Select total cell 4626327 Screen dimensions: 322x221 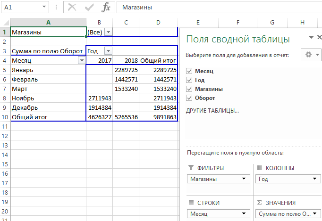pyautogui.click(x=100, y=117)
